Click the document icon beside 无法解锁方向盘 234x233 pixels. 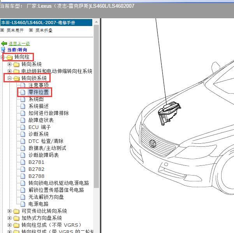(x=23, y=197)
